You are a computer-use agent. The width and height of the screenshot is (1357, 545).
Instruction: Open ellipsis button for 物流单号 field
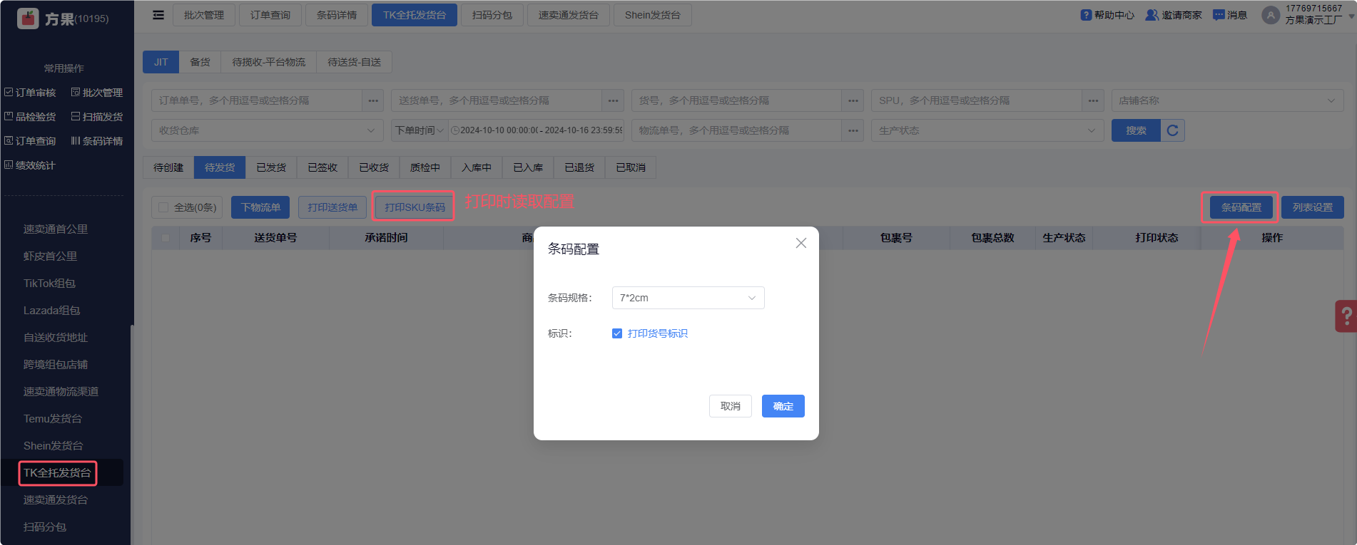click(853, 130)
